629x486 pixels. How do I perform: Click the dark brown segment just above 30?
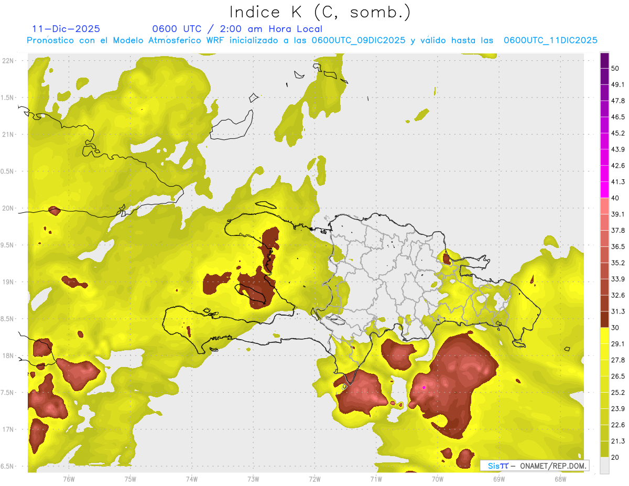point(605,319)
